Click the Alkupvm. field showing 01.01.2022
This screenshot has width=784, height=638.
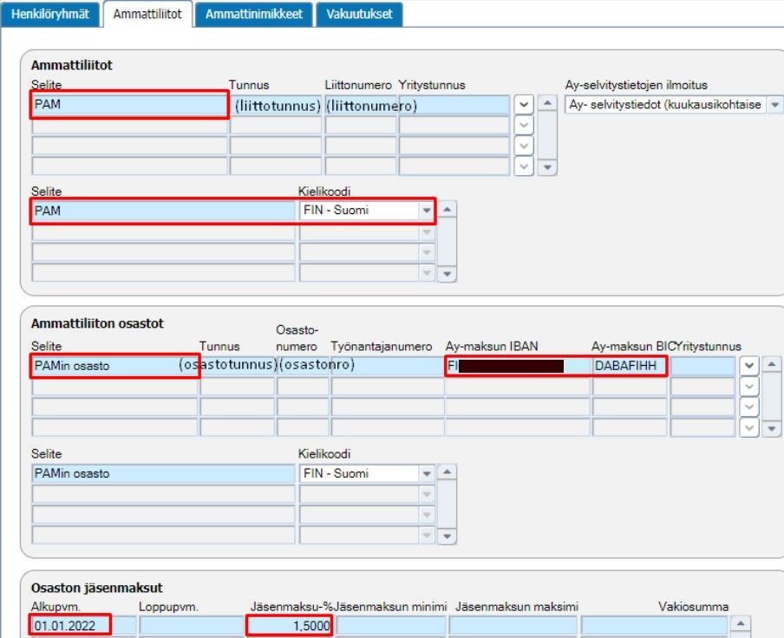point(83,626)
